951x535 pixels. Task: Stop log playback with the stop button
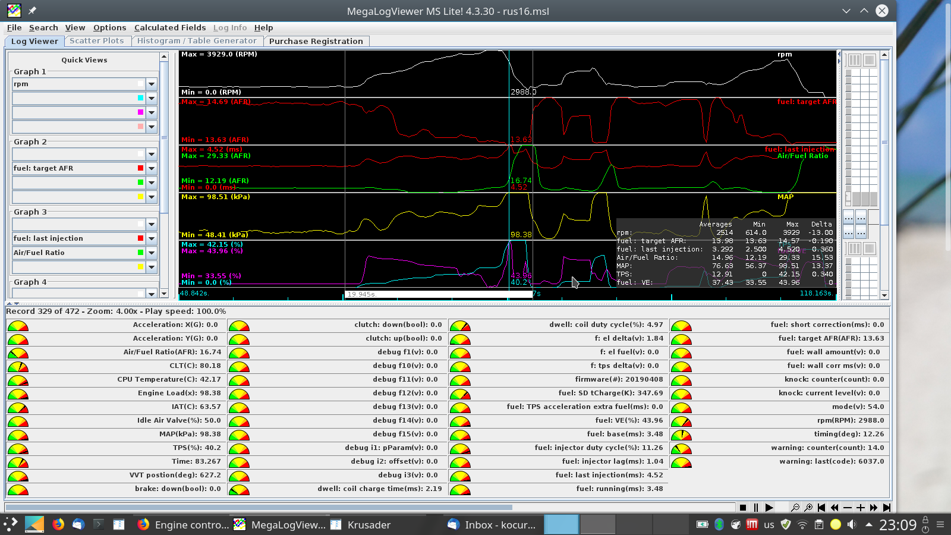tap(743, 508)
